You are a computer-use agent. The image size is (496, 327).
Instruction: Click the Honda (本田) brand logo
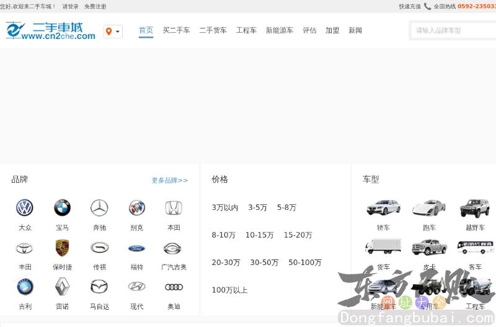click(x=174, y=208)
